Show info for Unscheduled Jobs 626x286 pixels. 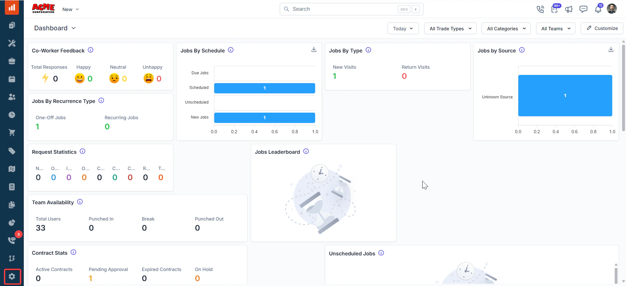point(381,253)
